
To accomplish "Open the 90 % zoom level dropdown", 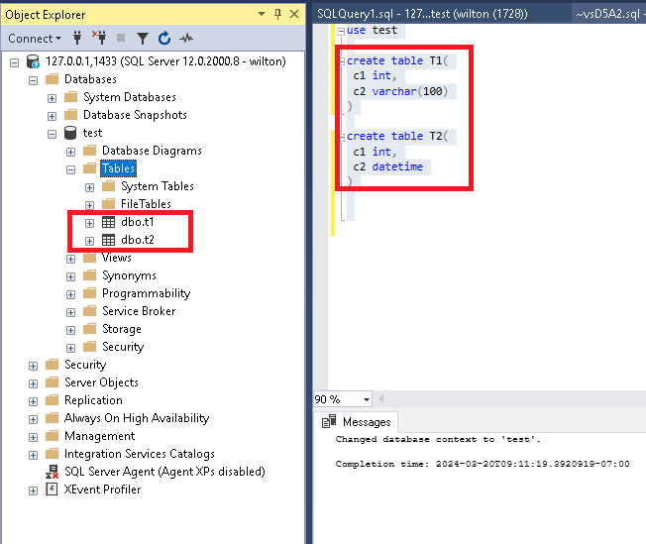I will pyautogui.click(x=366, y=399).
